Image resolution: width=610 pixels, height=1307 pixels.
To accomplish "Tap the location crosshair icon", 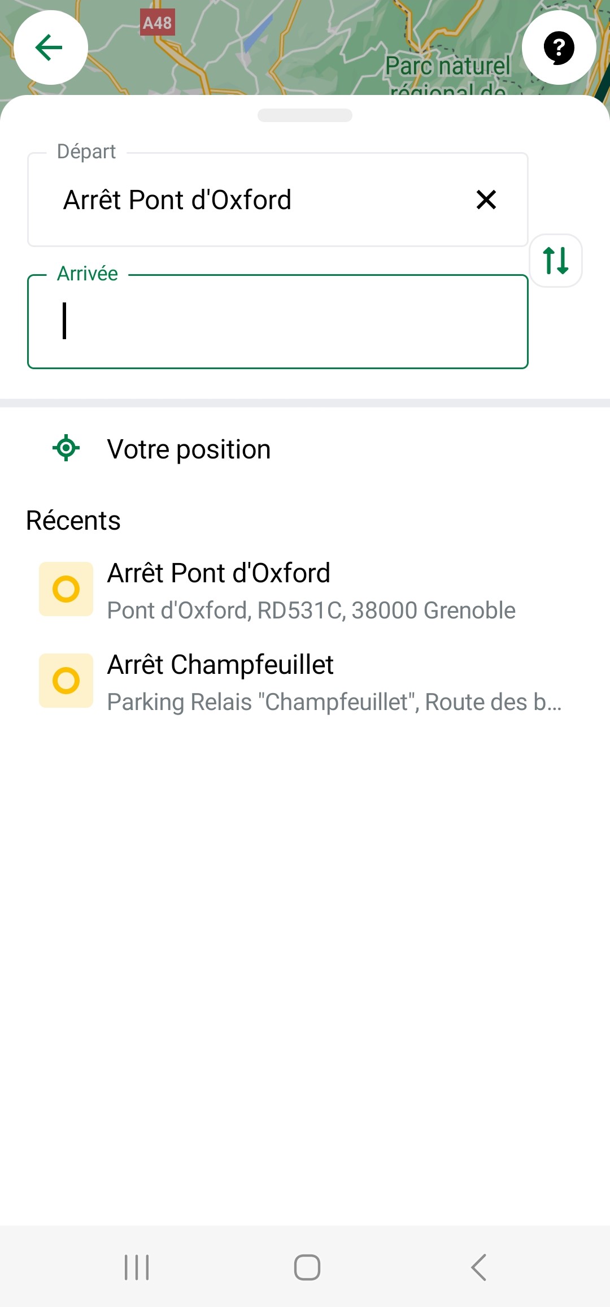I will 66,448.
